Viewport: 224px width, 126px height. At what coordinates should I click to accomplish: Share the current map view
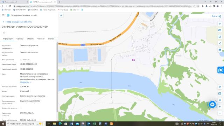coord(220,43)
